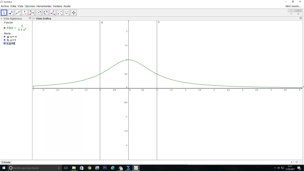Select Circle with center through point tool
The height and width of the screenshot is (171, 304).
coord(39,13)
